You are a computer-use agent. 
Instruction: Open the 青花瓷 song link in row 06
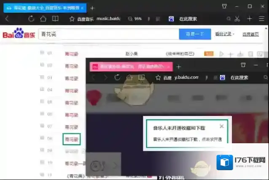(x=72, y=115)
